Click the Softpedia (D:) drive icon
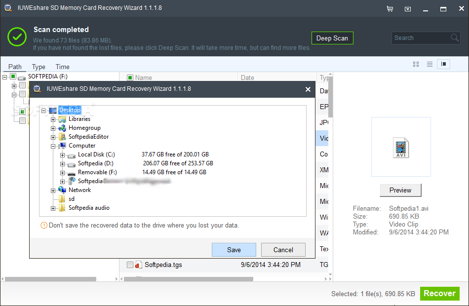Viewport: 469px width, 306px height. point(72,164)
